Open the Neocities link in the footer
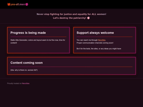This screenshot has height=107, width=143. coord(26,83)
